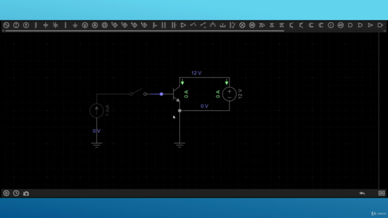Click the "0 V" label near emitter wire
Image resolution: width=388 pixels, height=218 pixels.
tap(204, 107)
